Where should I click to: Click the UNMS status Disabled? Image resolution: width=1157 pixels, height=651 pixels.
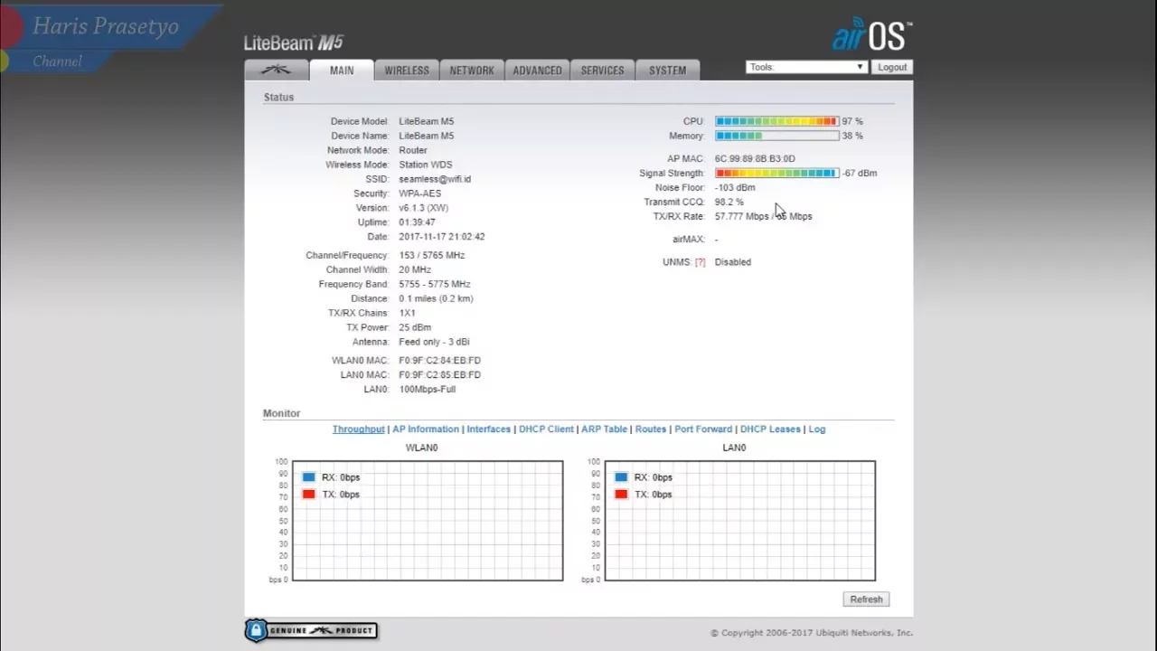coord(733,262)
